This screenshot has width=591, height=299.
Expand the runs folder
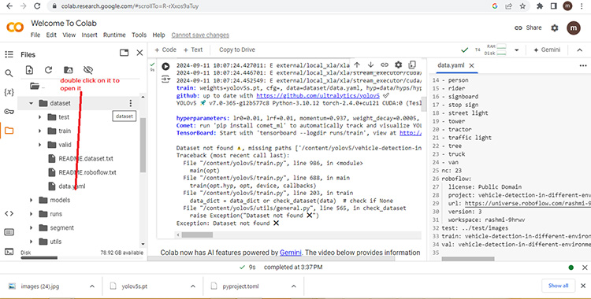click(32, 214)
